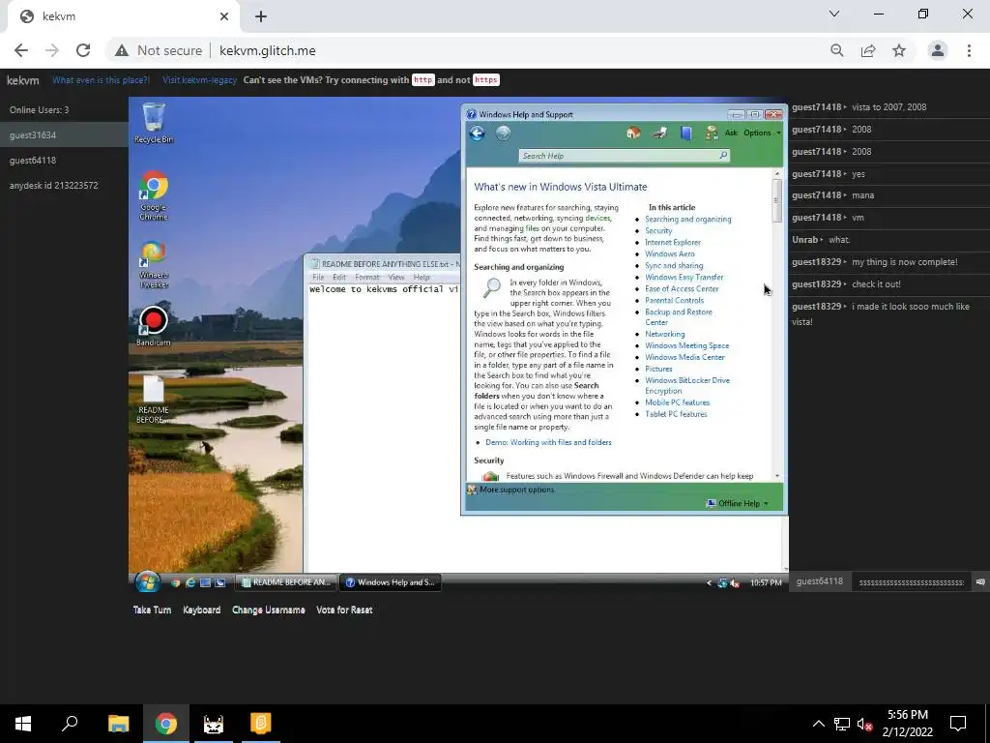The image size is (990, 743).
Task: Click Ask in Help toolbar
Action: coord(731,133)
